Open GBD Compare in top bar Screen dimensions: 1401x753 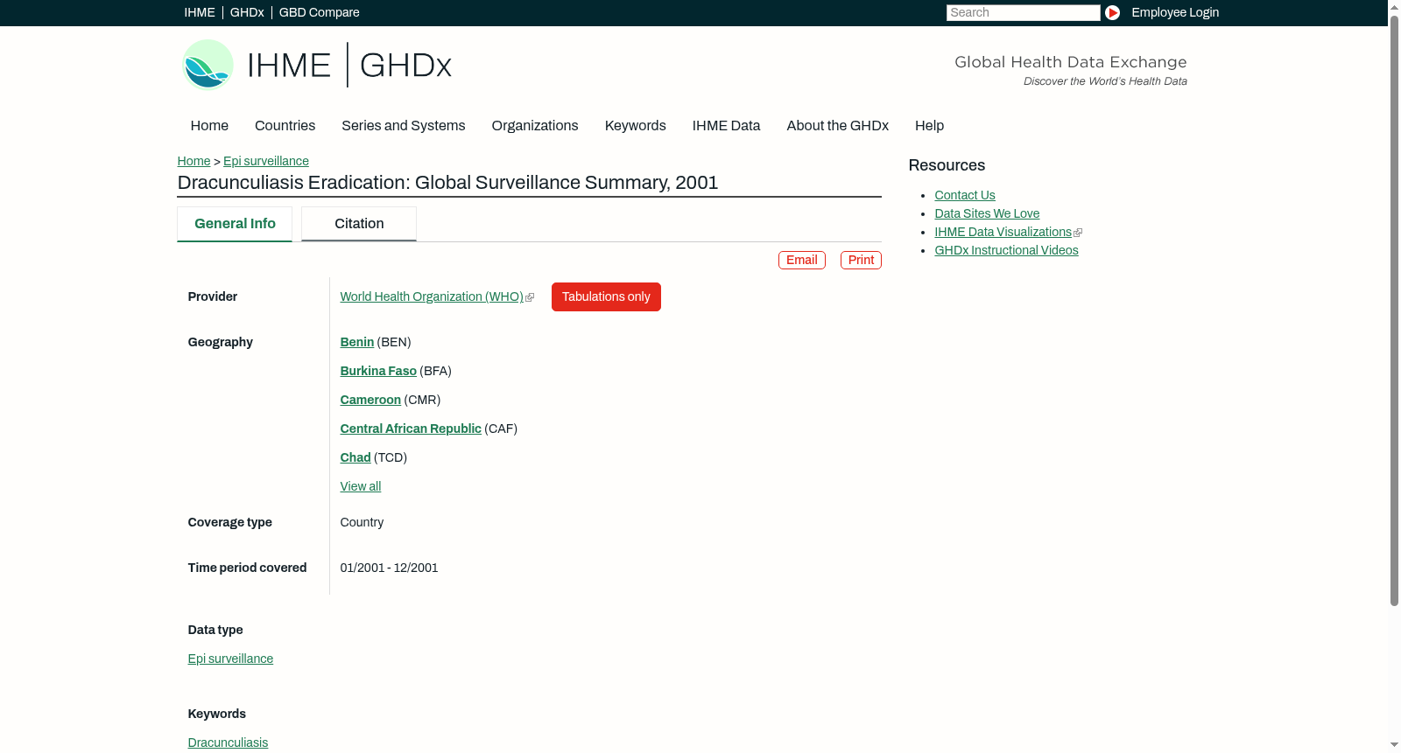pyautogui.click(x=319, y=12)
